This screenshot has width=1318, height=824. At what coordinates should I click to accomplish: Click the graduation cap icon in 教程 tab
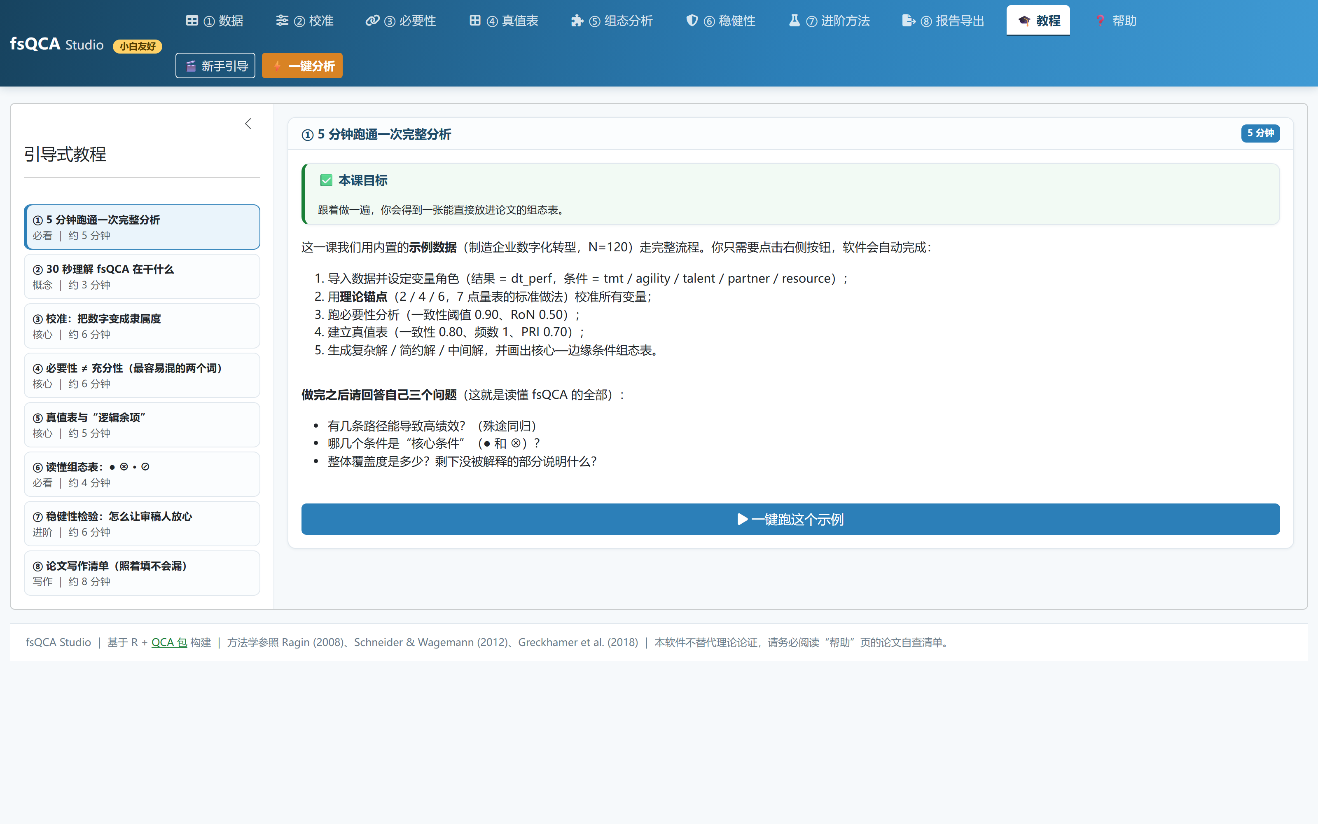coord(1024,21)
